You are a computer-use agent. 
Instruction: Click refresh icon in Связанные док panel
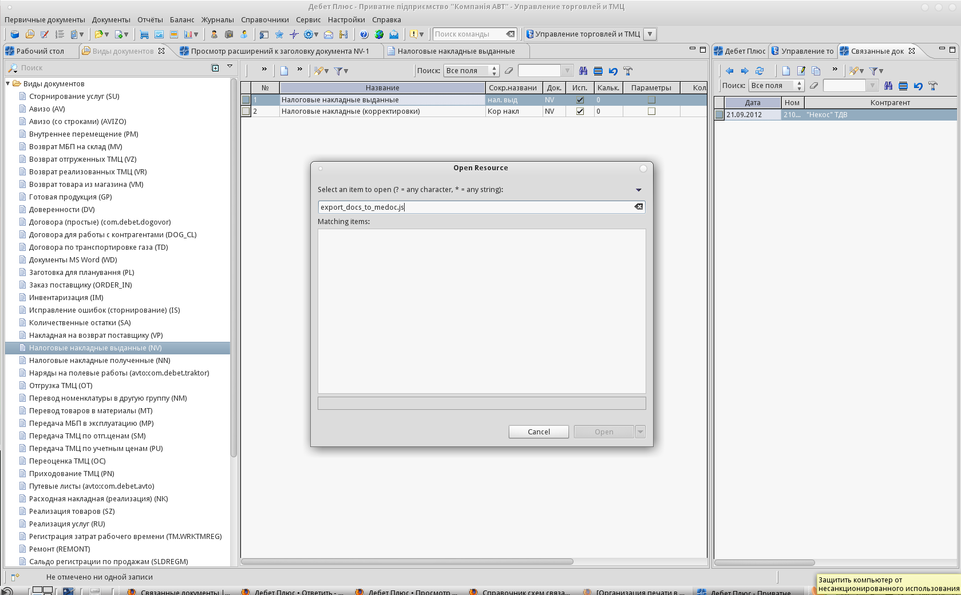760,71
